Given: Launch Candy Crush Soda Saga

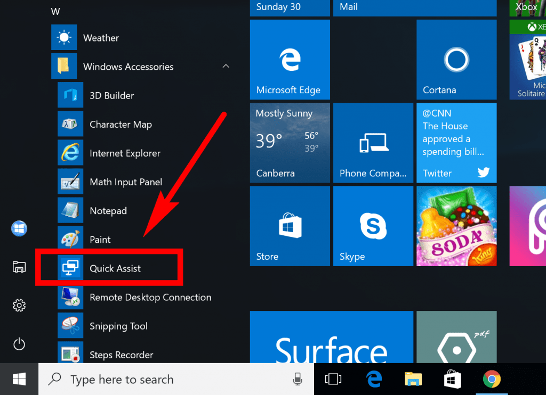Looking at the screenshot, I should pos(456,226).
